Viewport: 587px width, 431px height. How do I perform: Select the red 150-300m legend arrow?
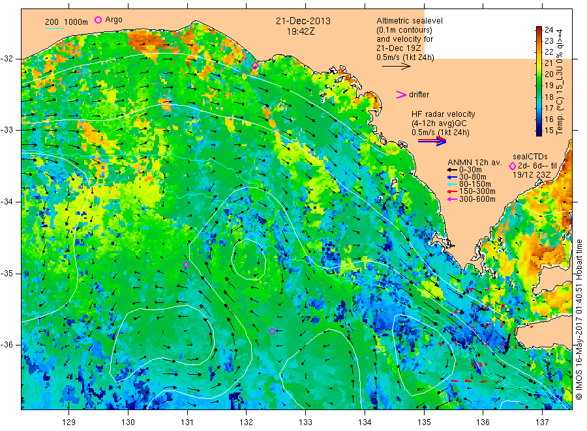[453, 191]
